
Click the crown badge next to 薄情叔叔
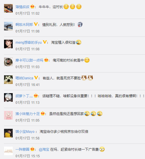(32, 7)
